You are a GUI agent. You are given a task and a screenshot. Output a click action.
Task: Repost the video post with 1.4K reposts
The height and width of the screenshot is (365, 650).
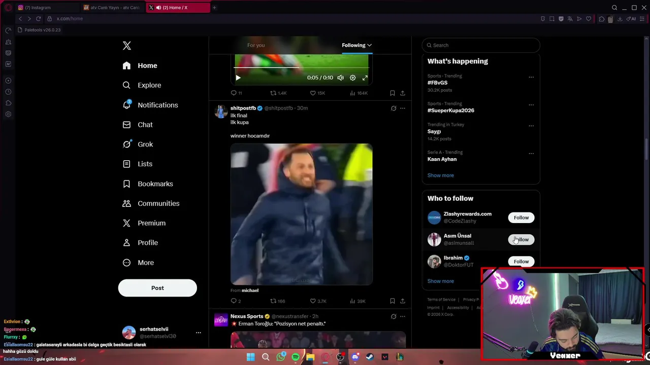click(278, 93)
